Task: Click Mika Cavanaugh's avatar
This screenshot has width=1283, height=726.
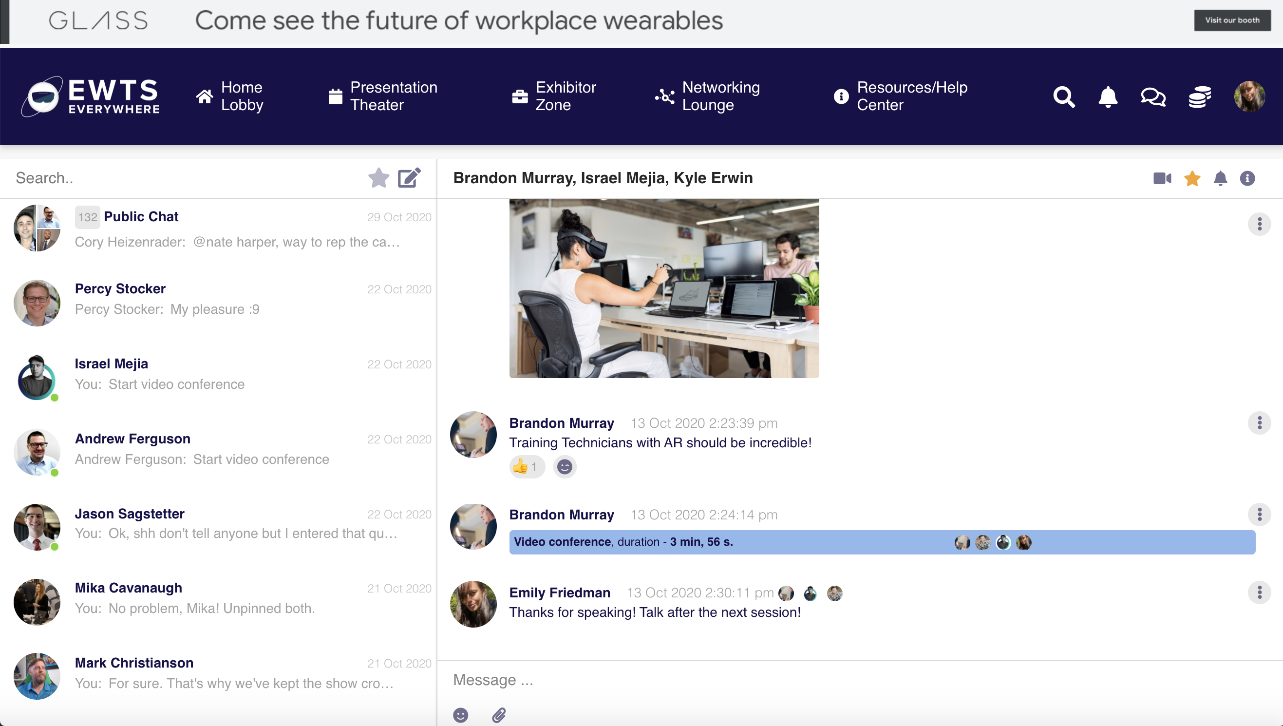Action: pyautogui.click(x=37, y=602)
